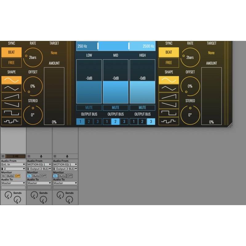Viewport: 246px width, 246px height.
Task: Select sine wave shape in left LFO
Action: (11, 80)
